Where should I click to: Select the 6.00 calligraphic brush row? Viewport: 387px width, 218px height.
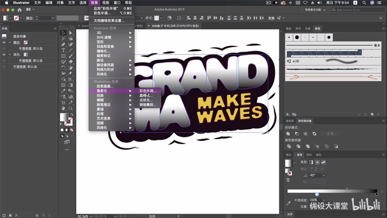click(x=333, y=61)
